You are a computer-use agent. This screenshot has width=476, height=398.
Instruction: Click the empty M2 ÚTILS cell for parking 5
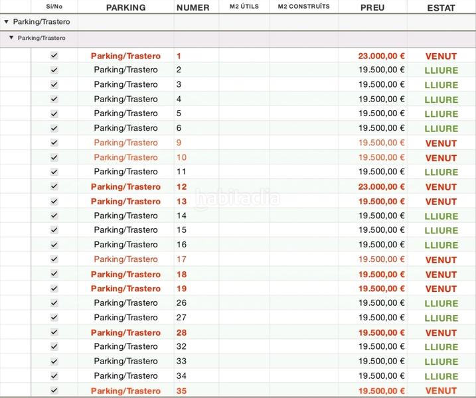[x=244, y=113]
